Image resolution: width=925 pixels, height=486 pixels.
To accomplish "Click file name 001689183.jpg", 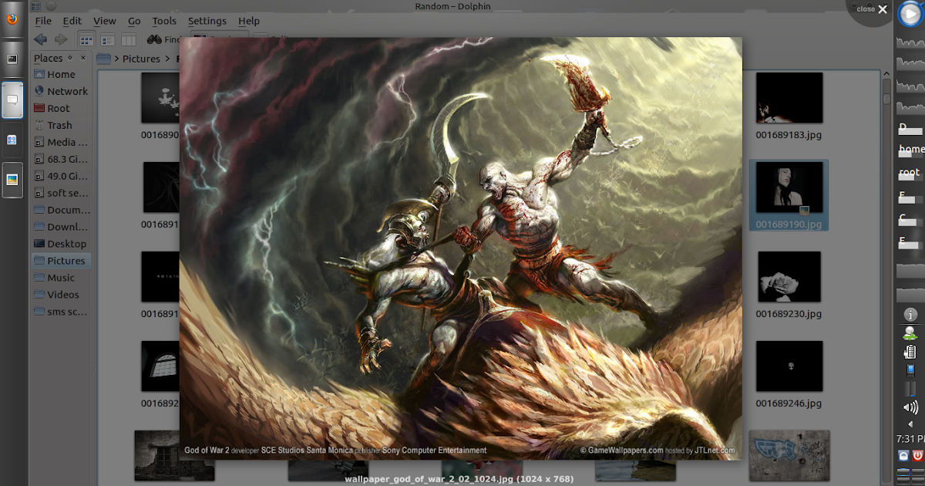I will pos(789,135).
